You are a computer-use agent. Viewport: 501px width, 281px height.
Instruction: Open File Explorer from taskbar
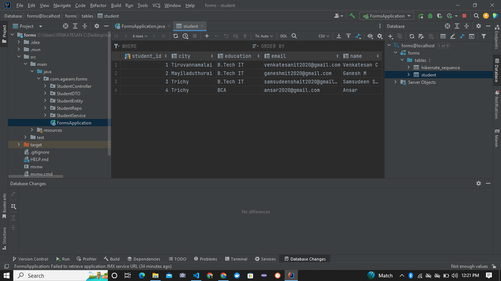[155, 276]
